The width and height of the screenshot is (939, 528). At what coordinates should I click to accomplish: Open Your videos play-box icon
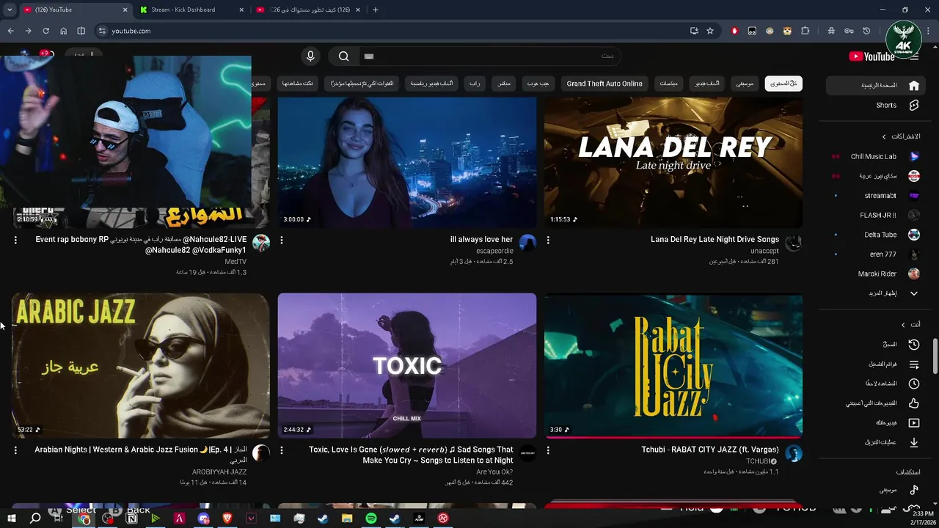point(914,422)
